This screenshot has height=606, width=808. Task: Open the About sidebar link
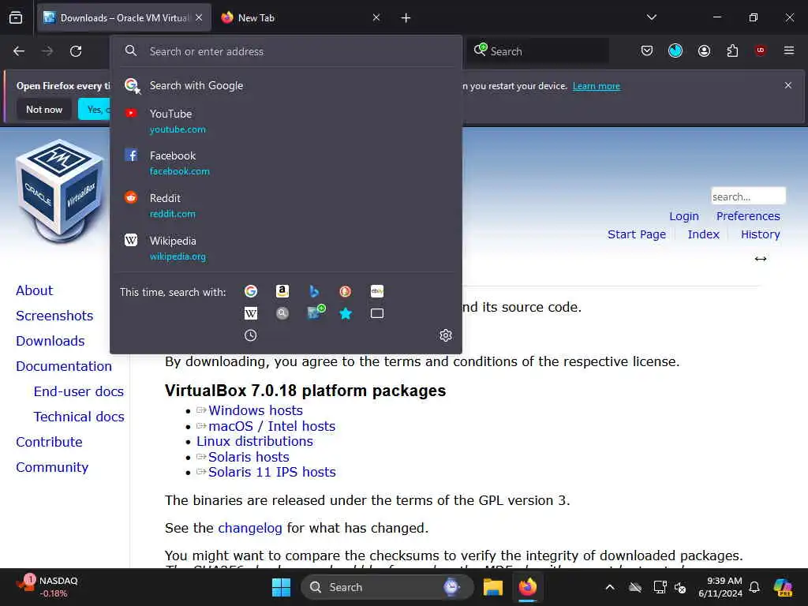coord(34,290)
